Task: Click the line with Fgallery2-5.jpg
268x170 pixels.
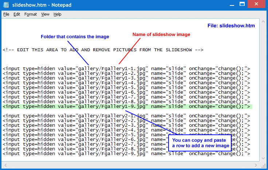Action: coord(126,135)
